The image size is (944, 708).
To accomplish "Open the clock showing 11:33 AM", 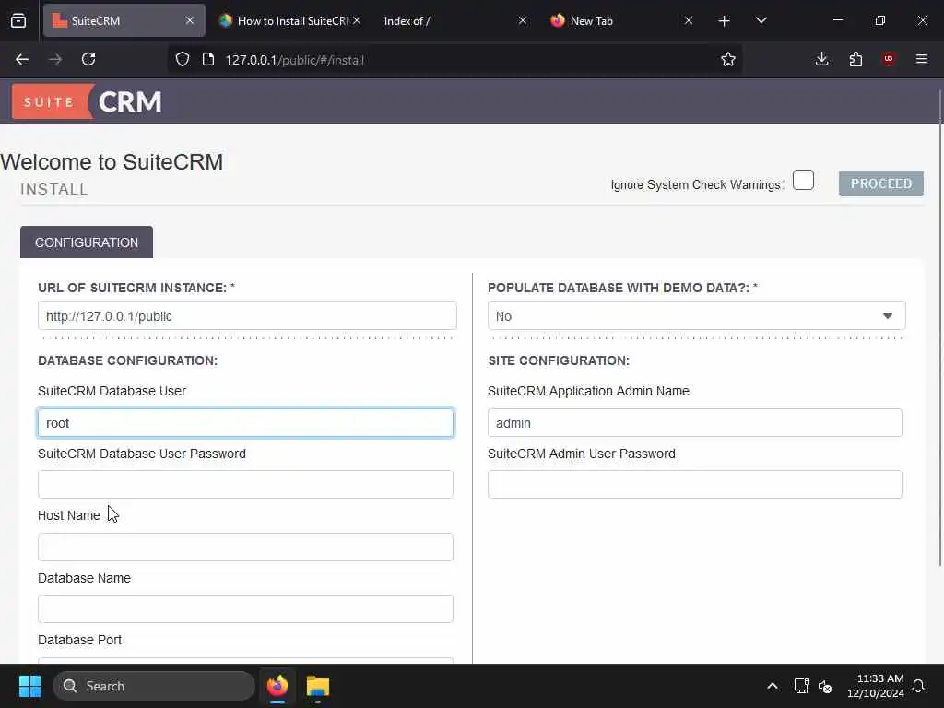I will click(x=876, y=686).
